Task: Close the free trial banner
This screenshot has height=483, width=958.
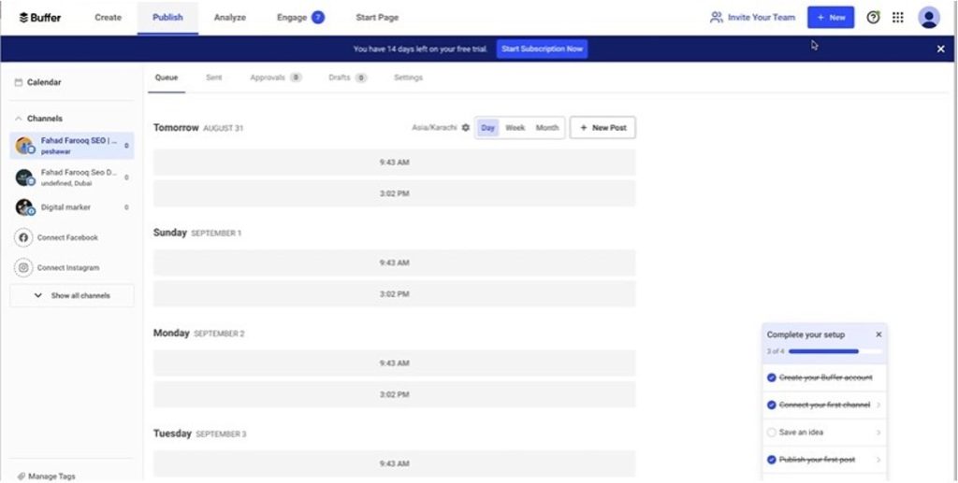Action: point(940,50)
